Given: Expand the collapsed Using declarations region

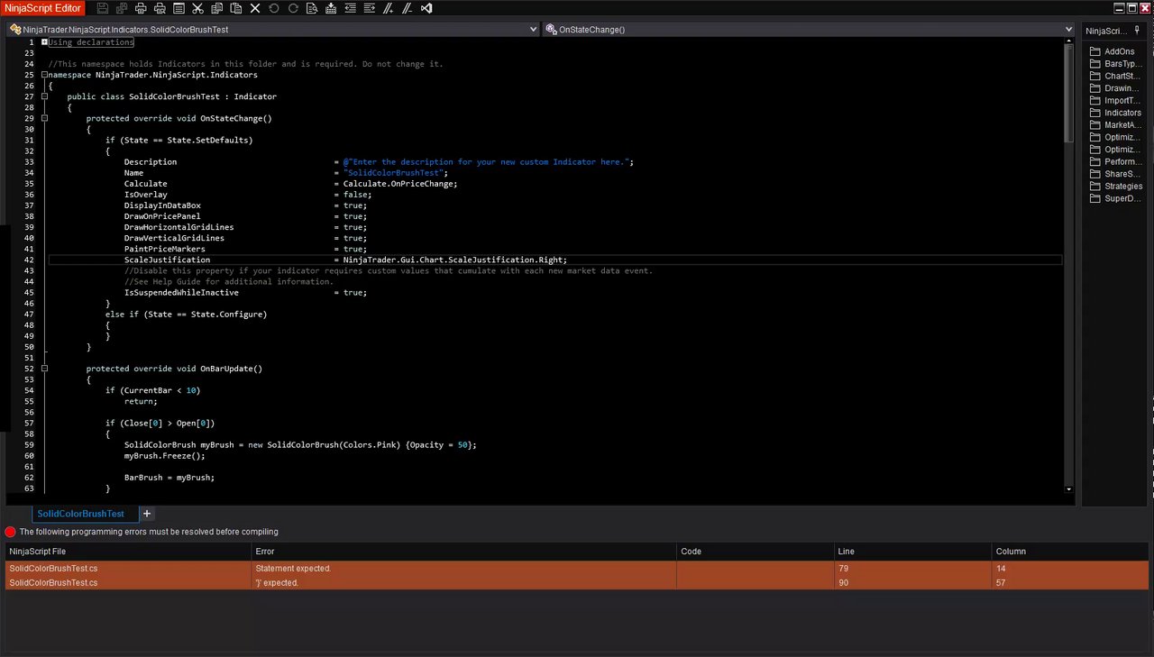Looking at the screenshot, I should point(44,42).
